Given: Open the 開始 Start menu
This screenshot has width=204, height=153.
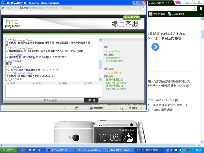Looking at the screenshot, I should point(9,150).
